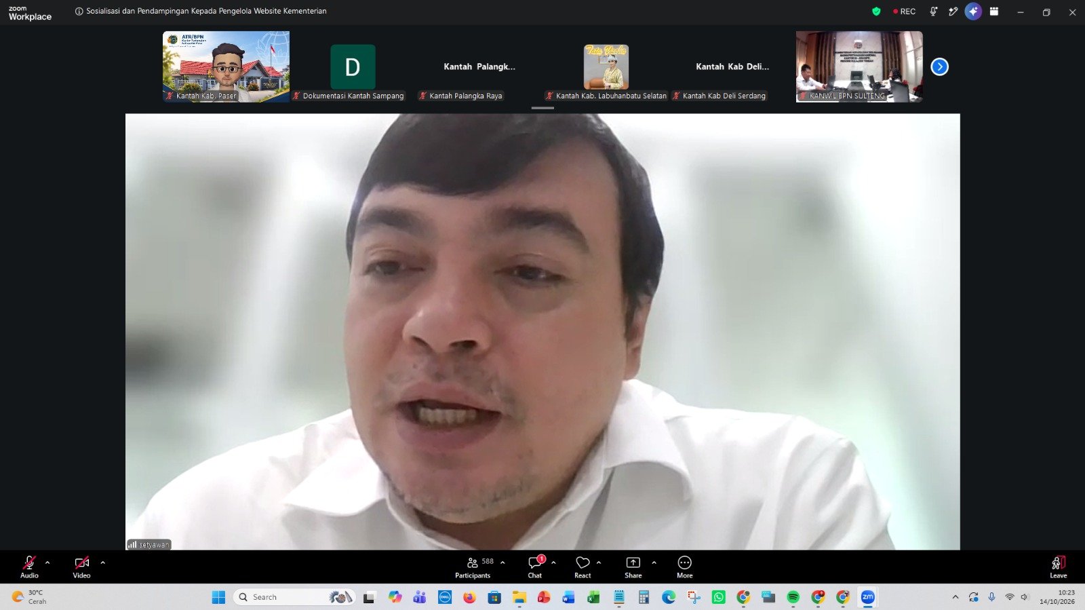
Task: Click the REC recording indicator
Action: [x=905, y=12]
